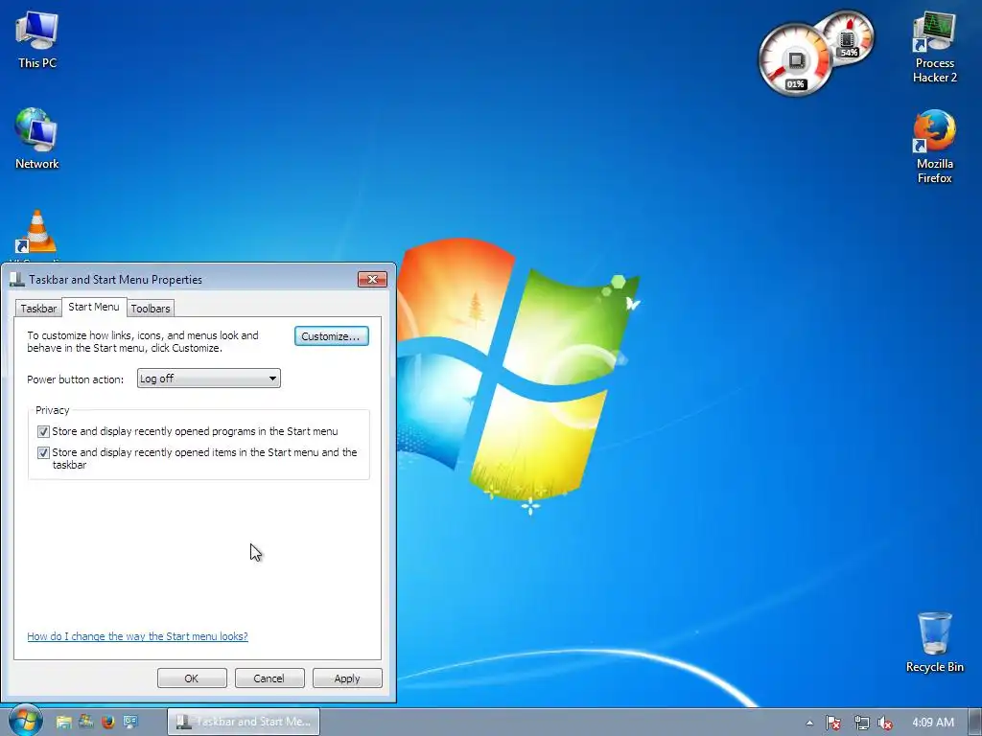The width and height of the screenshot is (982, 736).
Task: Click the Cancel button
Action: [269, 678]
